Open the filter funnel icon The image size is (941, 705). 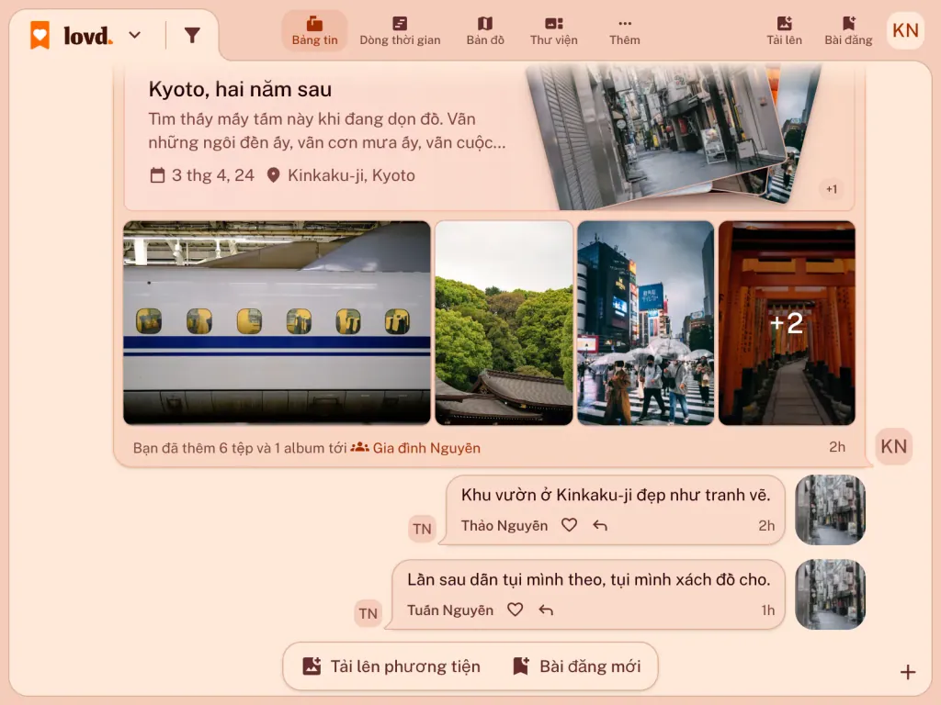pyautogui.click(x=192, y=36)
